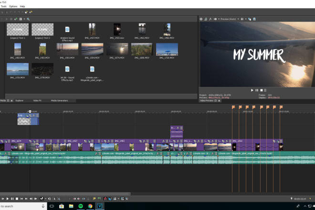315x210 pixels.
Task: Open Event Pan/Crop on the IMG_1427 clip
Action: 85,141
